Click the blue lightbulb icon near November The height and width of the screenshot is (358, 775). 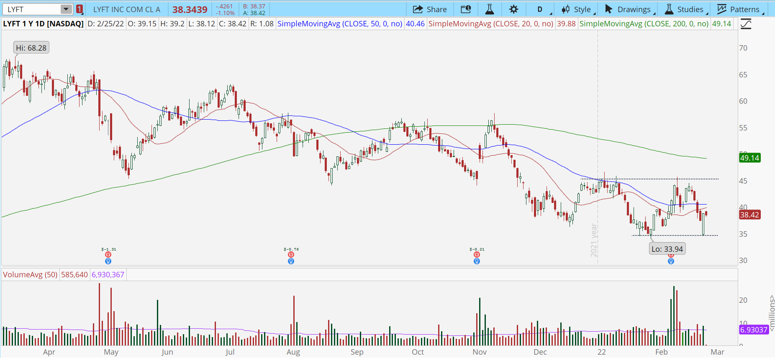[477, 261]
